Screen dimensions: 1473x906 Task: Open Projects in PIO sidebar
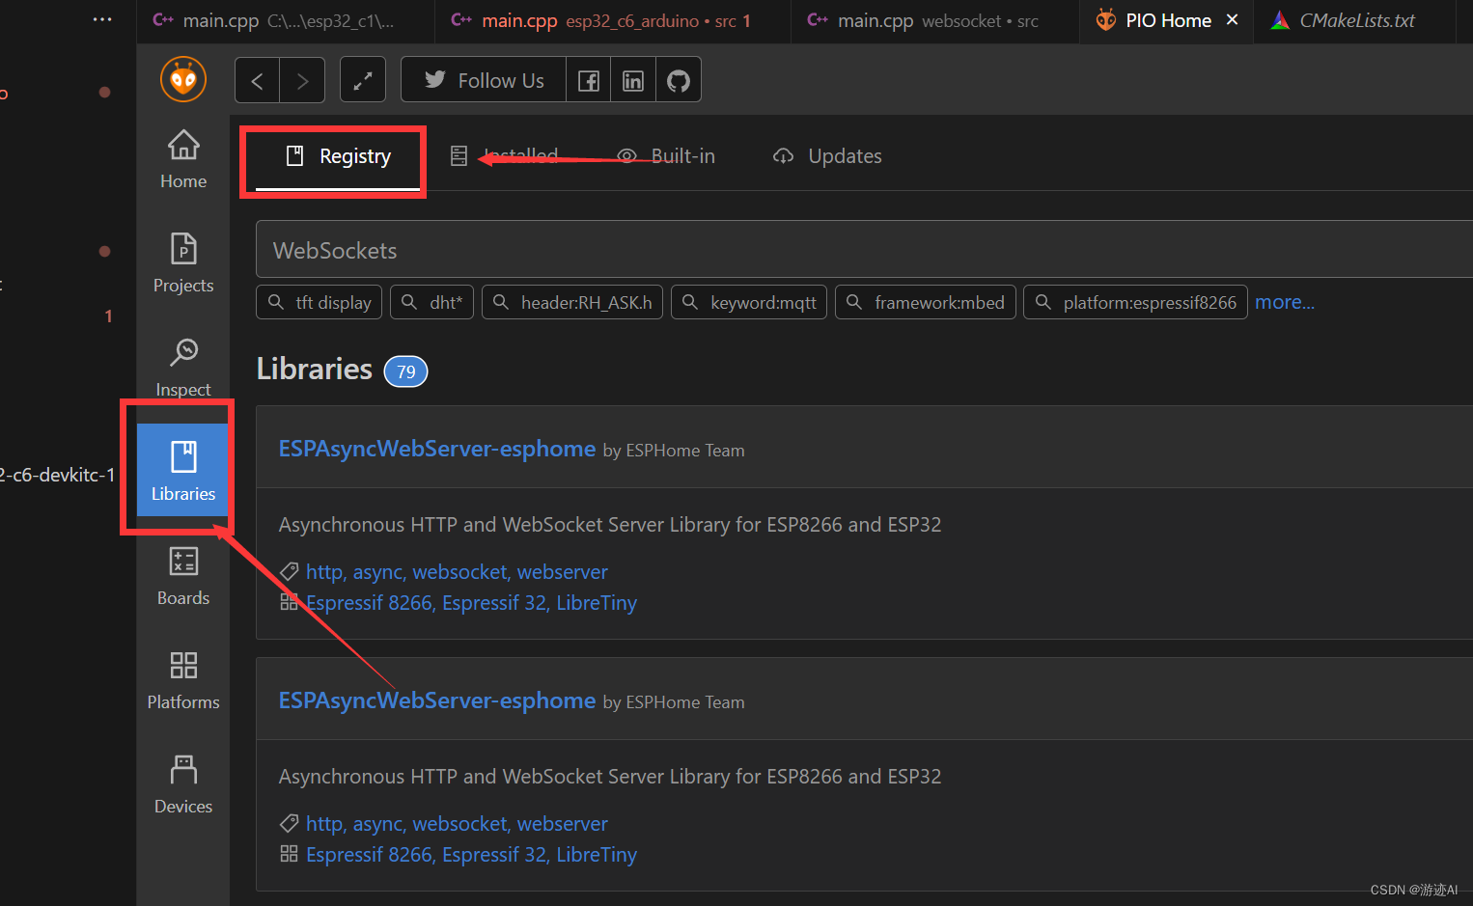click(183, 263)
